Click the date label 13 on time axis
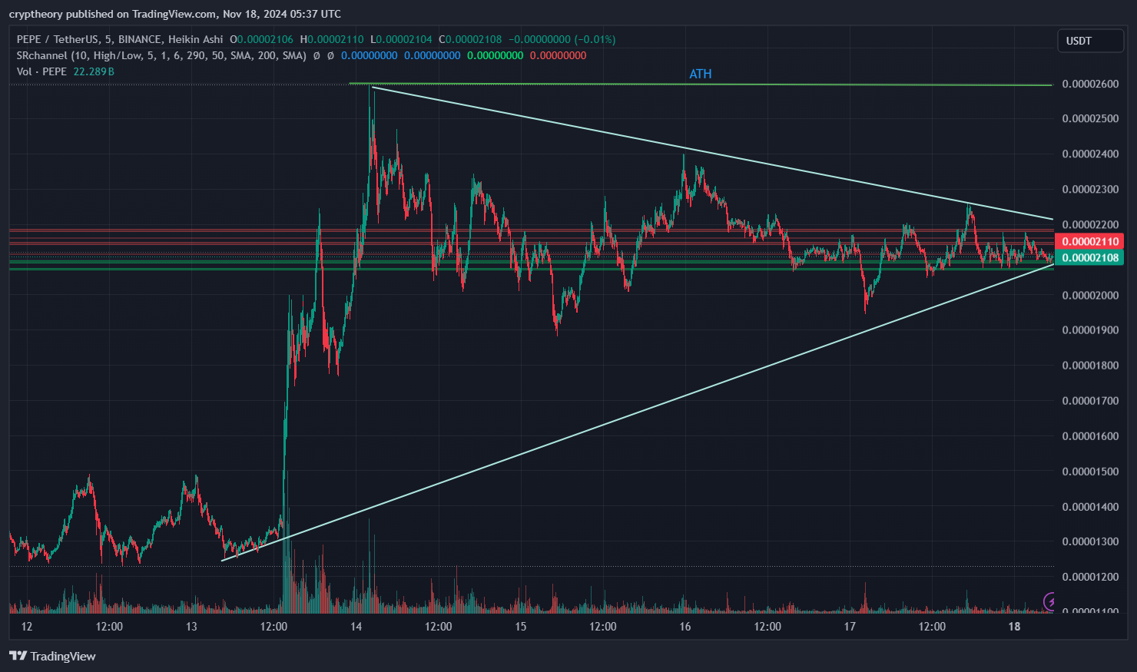The width and height of the screenshot is (1137, 672). pos(191,627)
